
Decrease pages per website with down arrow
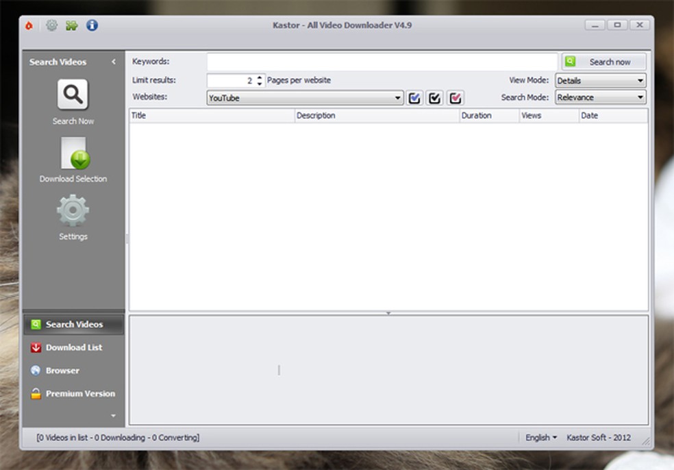pos(259,84)
